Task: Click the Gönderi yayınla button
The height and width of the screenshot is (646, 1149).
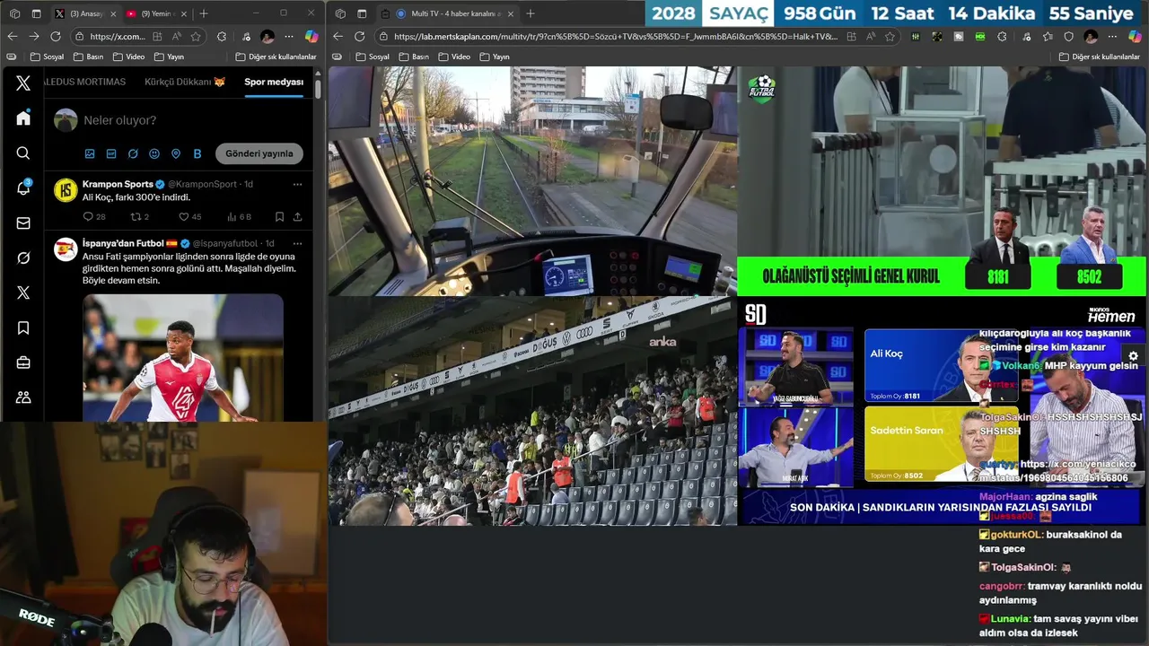Action: tap(259, 153)
